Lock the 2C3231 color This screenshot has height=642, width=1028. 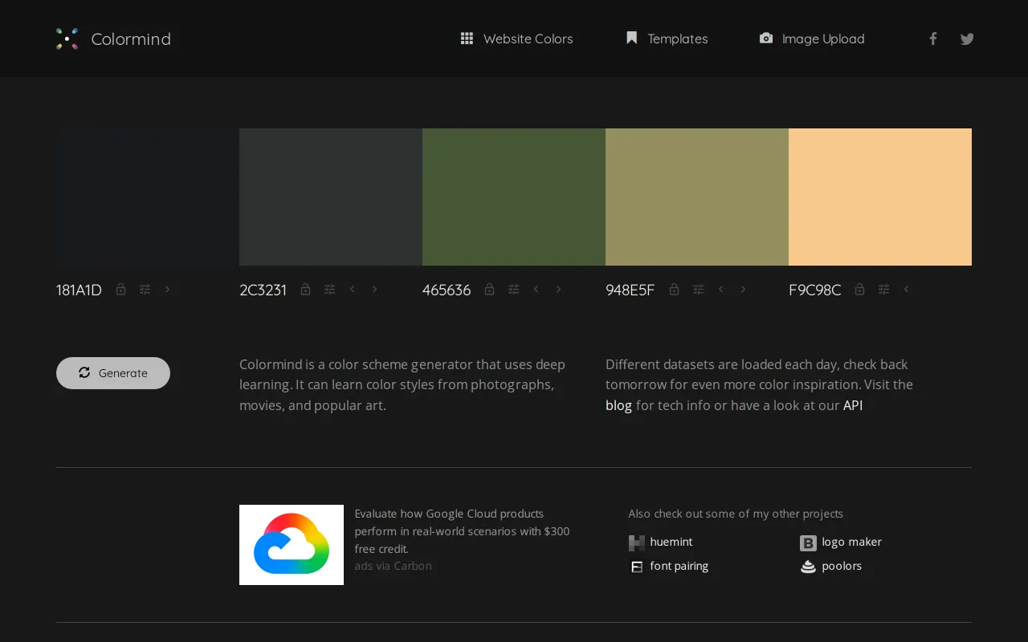305,290
